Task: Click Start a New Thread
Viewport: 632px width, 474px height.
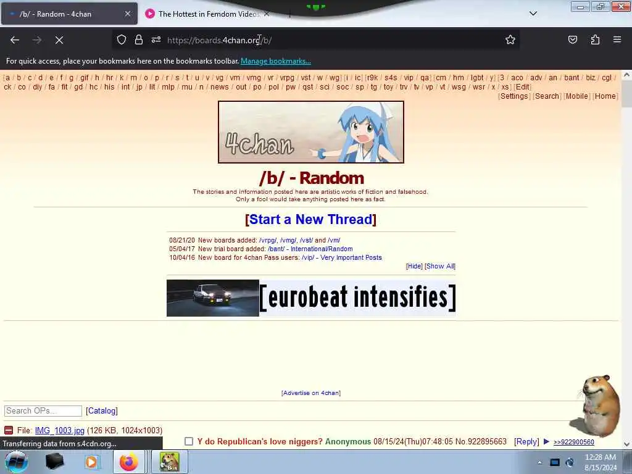Action: 311,219
